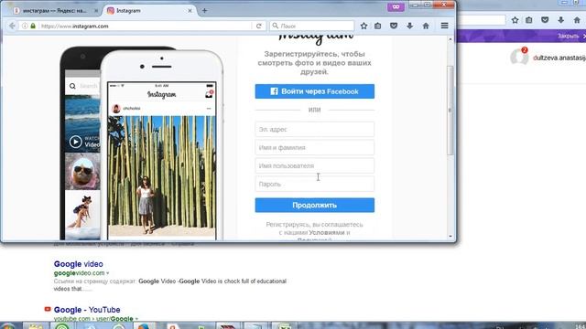586x329 pixels.
Task: Click magnifier icon in Firefox search box
Action: click(x=275, y=26)
